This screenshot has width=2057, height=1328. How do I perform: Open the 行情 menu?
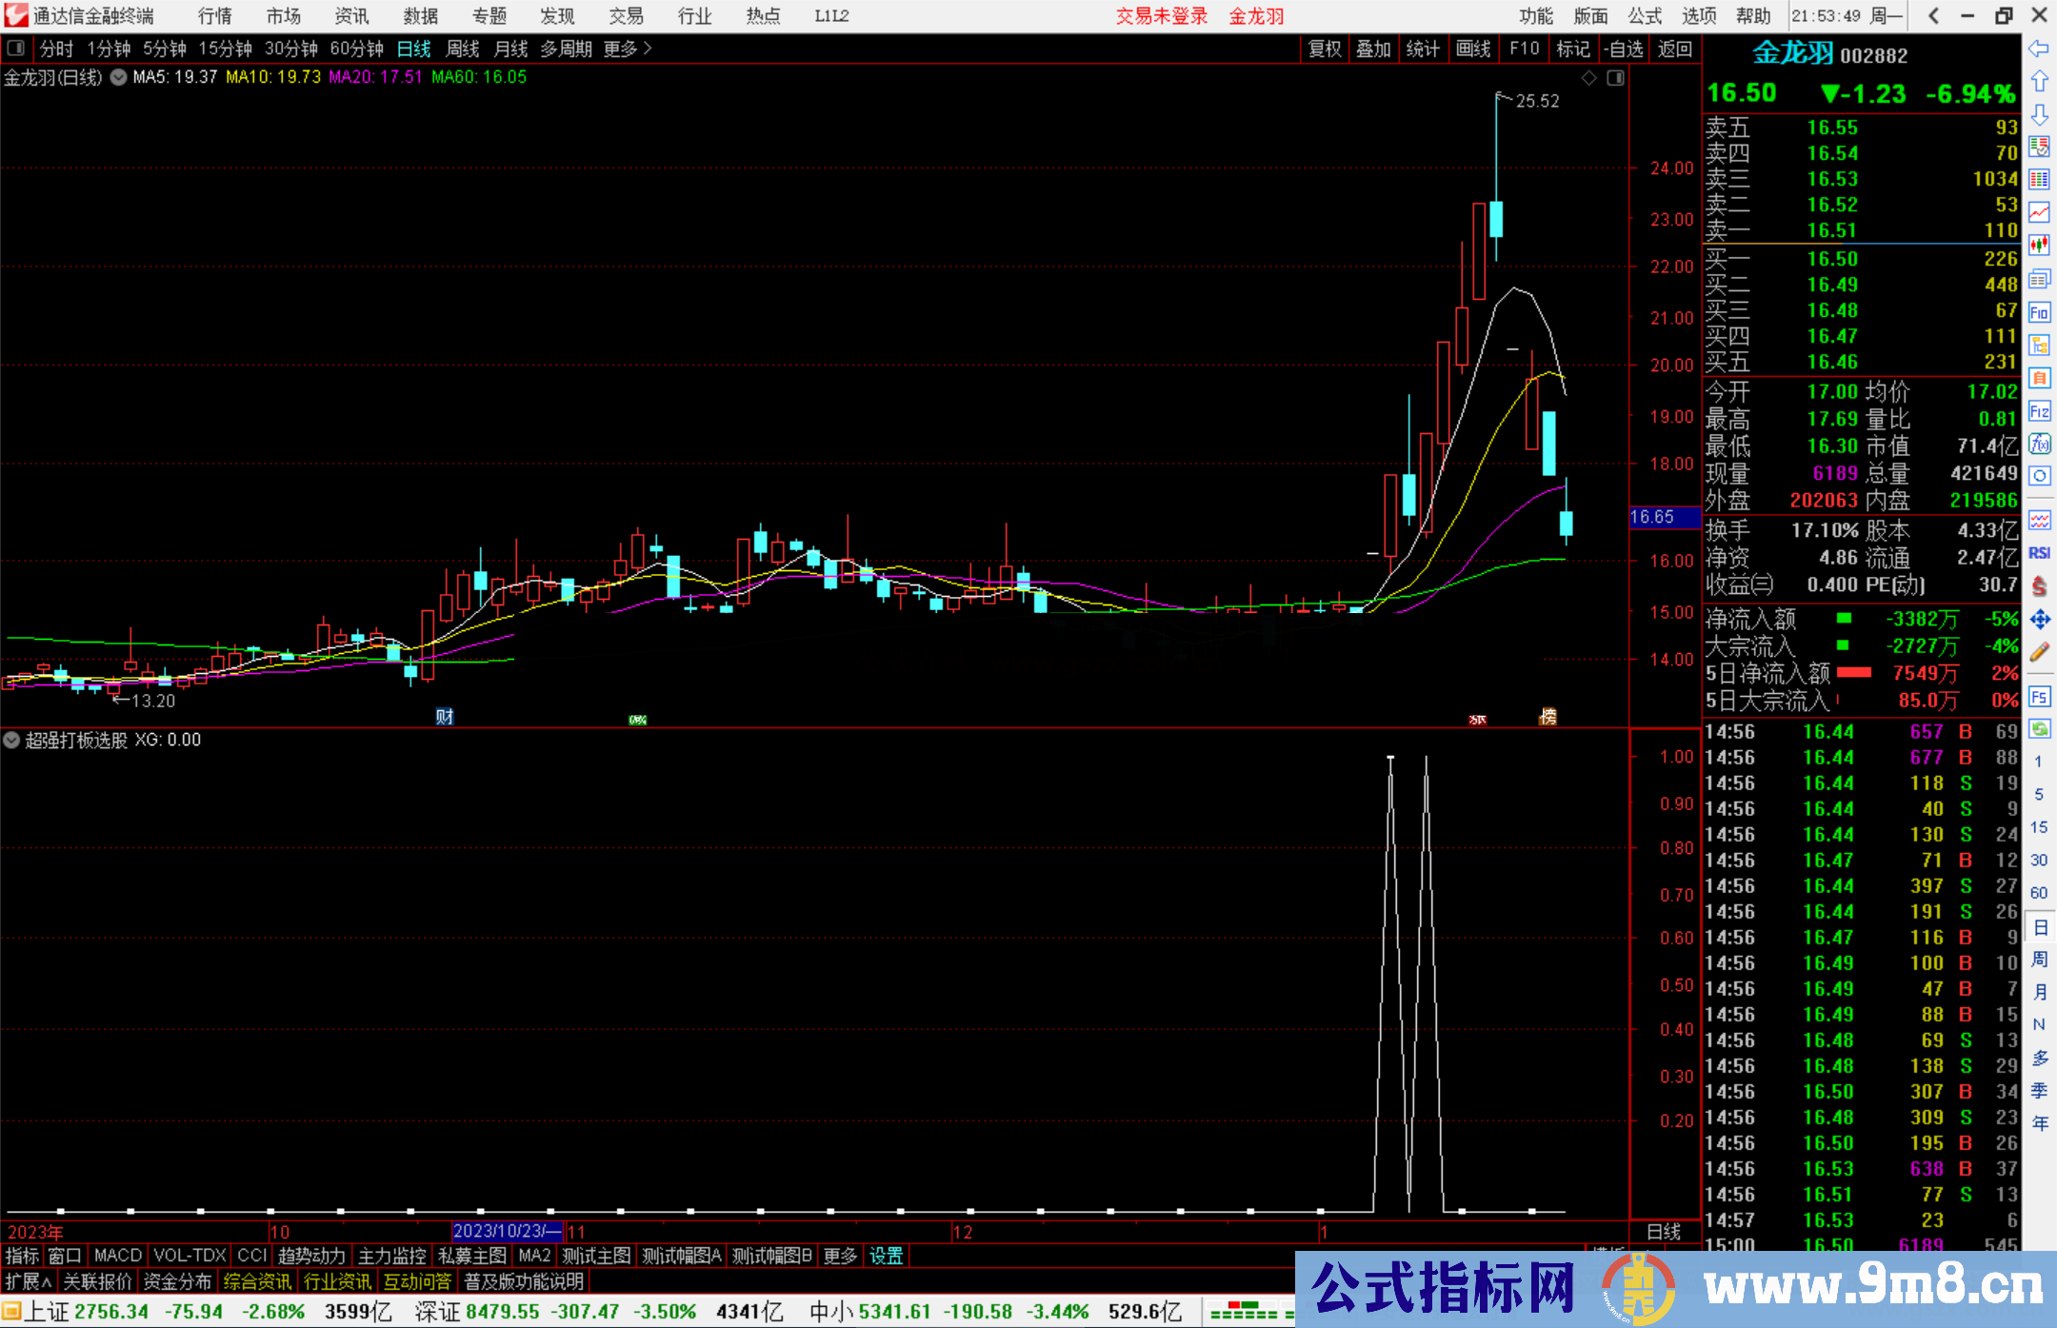coord(214,16)
